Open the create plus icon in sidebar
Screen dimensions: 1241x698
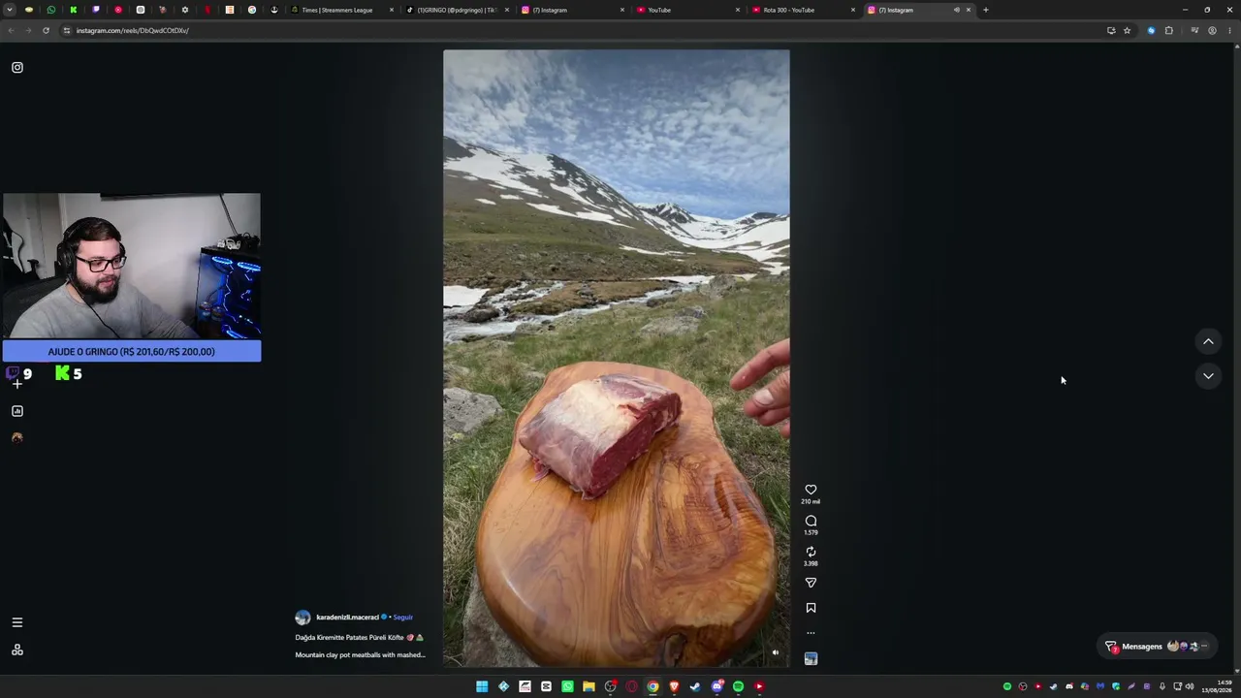tap(17, 384)
